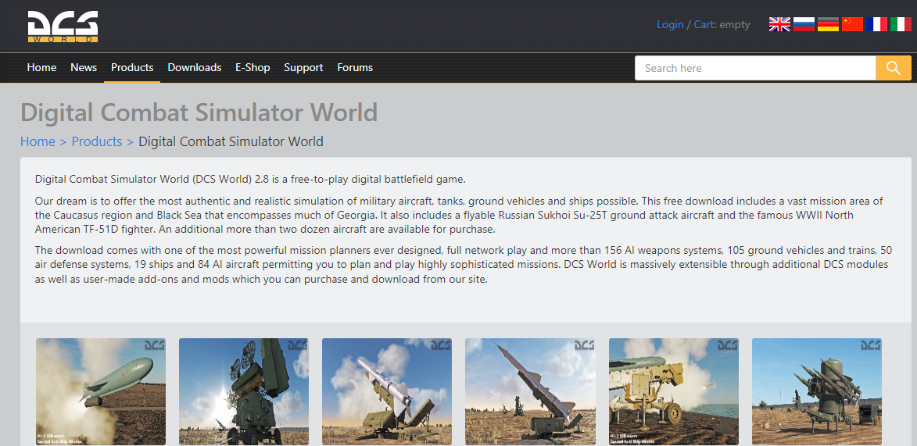Click the cart status text 'empty'
This screenshot has height=446, width=917.
(x=735, y=24)
